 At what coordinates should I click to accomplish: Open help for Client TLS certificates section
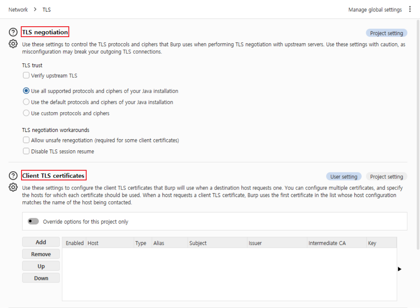click(13, 176)
